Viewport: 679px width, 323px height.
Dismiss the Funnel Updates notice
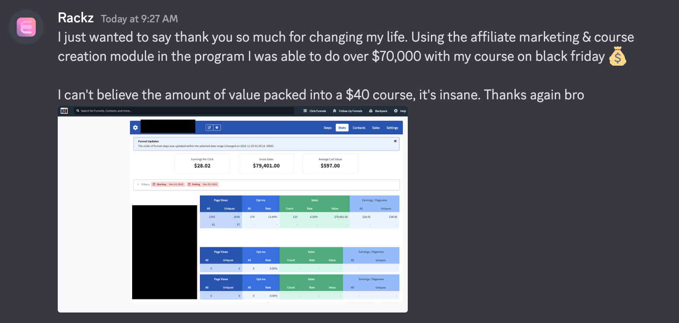tap(395, 141)
